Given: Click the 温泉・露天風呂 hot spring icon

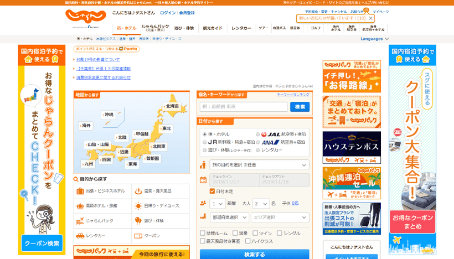Looking at the screenshot, I should coord(138,191).
